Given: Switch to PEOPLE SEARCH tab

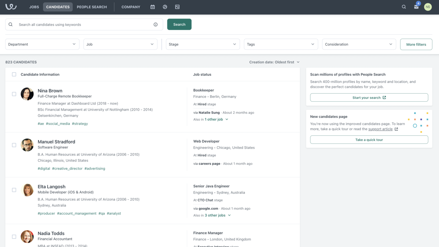Looking at the screenshot, I should point(92,7).
